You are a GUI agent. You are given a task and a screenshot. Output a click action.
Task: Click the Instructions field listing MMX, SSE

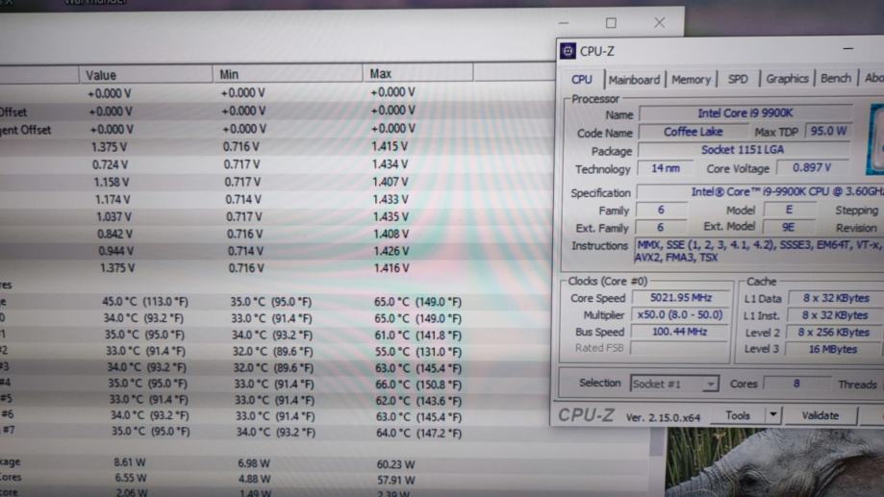[x=759, y=251]
